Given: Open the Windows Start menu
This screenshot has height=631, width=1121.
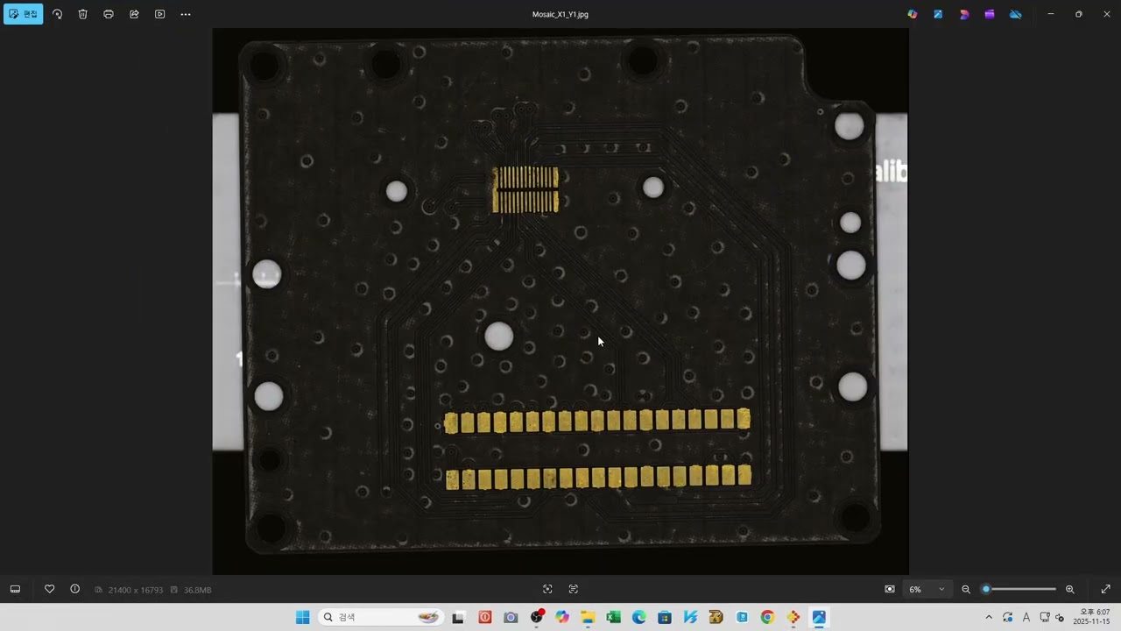Looking at the screenshot, I should coord(302,617).
